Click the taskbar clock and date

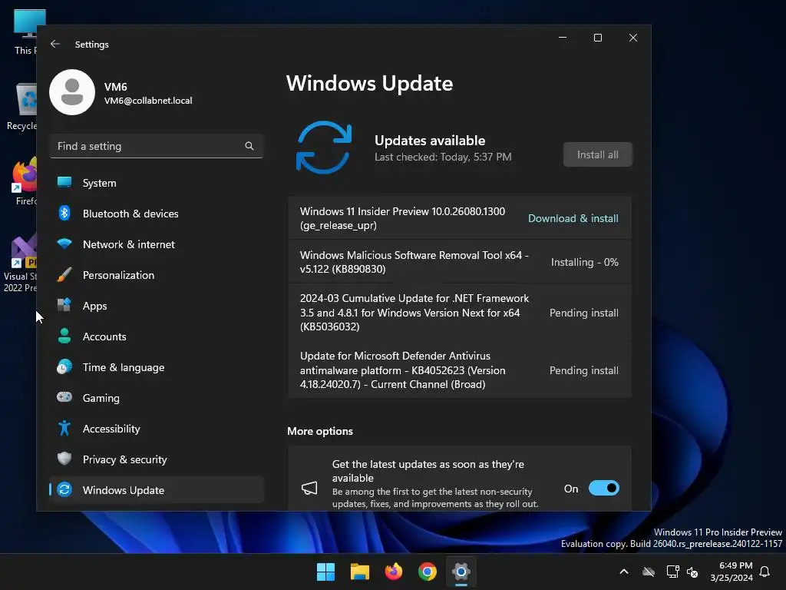point(732,572)
